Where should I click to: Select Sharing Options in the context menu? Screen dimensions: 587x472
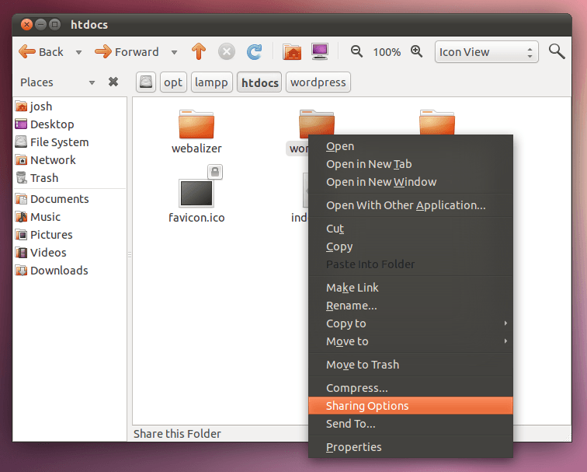(x=411, y=406)
